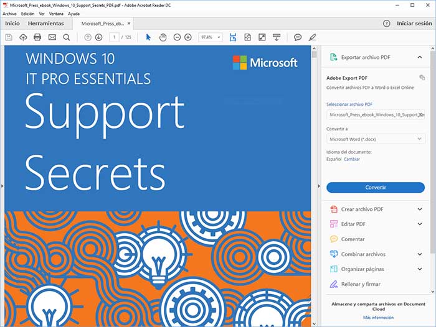Click Iniciar sesión

414,24
